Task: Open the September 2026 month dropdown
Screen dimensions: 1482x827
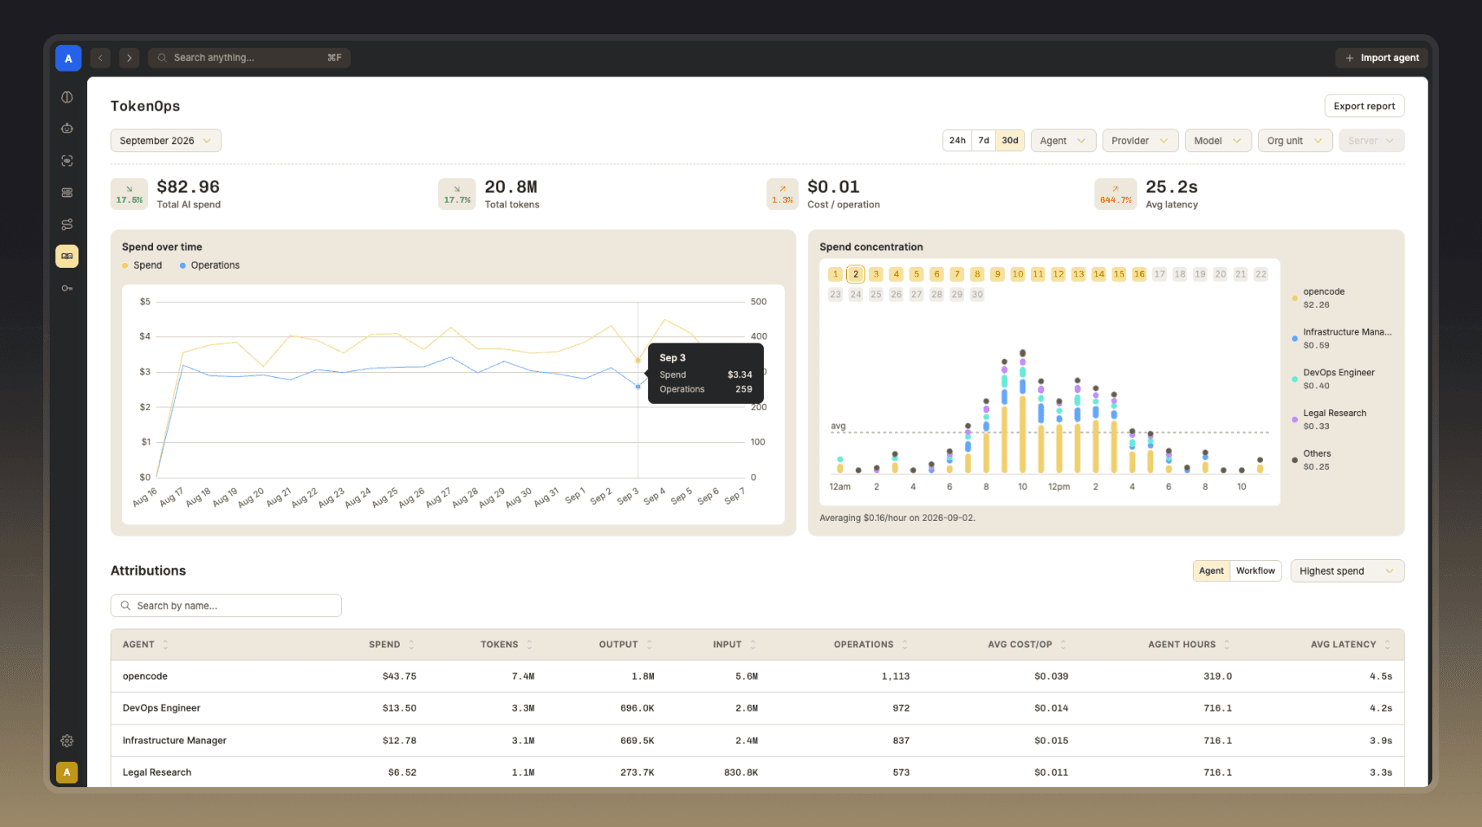Action: coord(166,141)
